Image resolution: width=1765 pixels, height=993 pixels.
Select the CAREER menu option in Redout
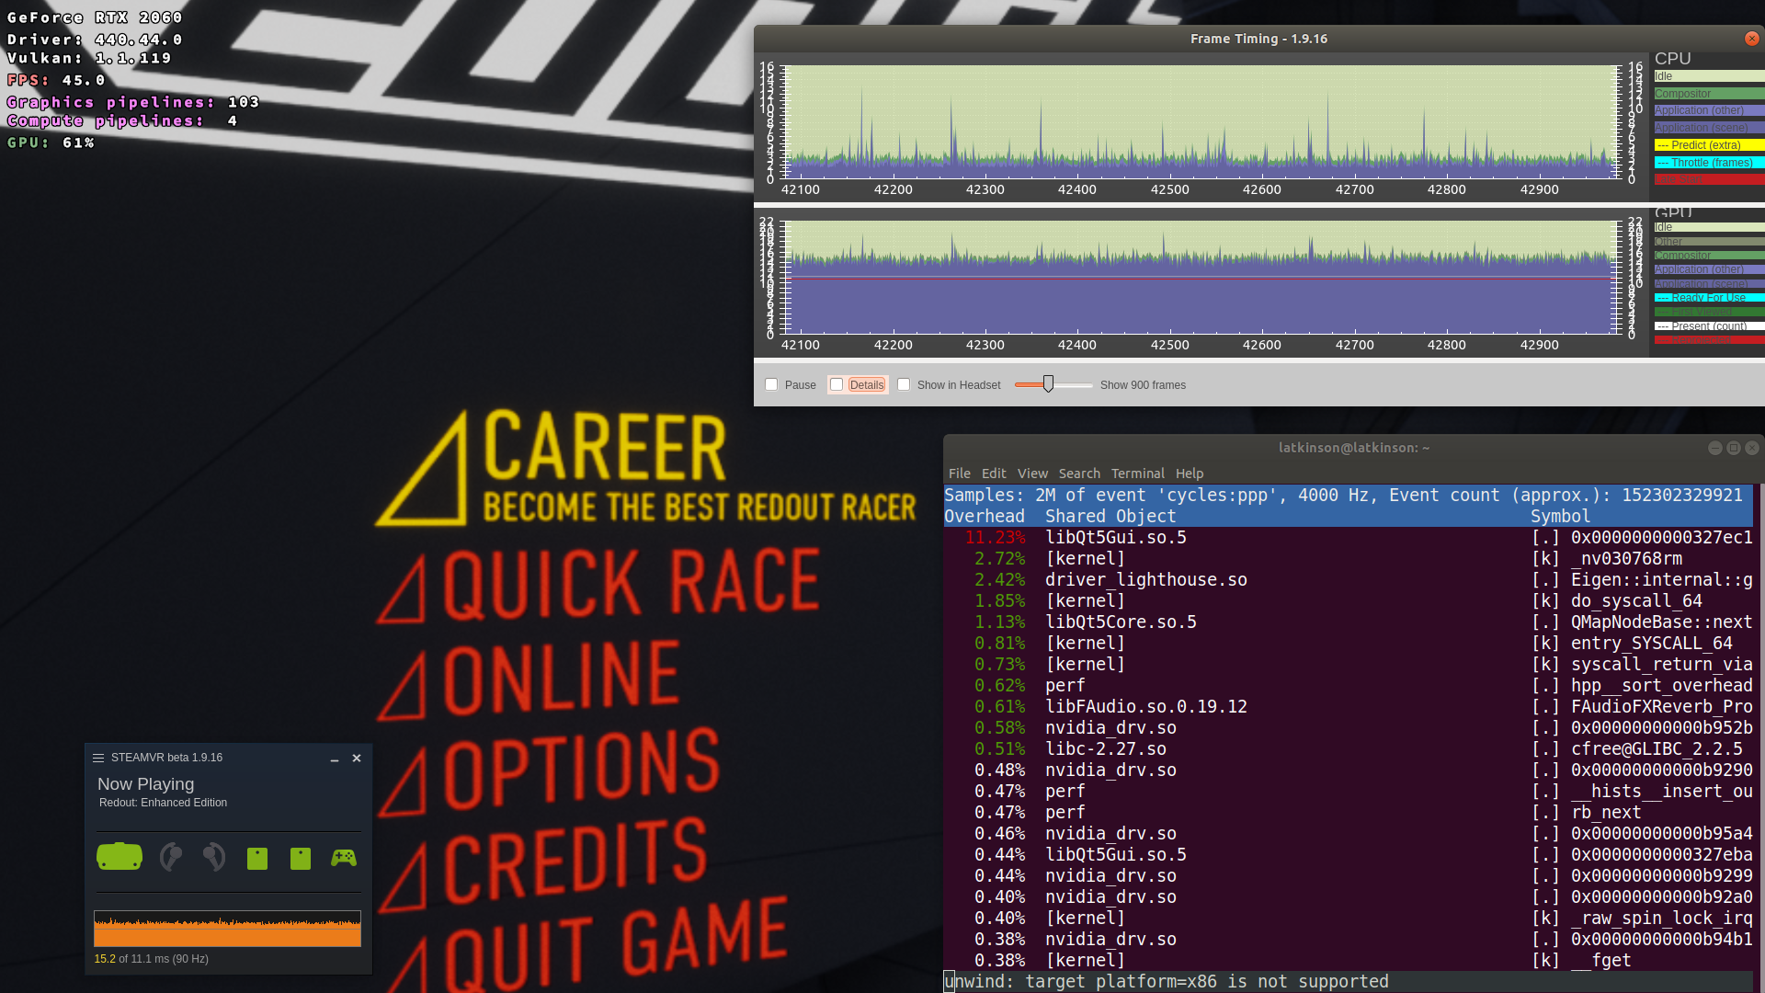click(647, 467)
